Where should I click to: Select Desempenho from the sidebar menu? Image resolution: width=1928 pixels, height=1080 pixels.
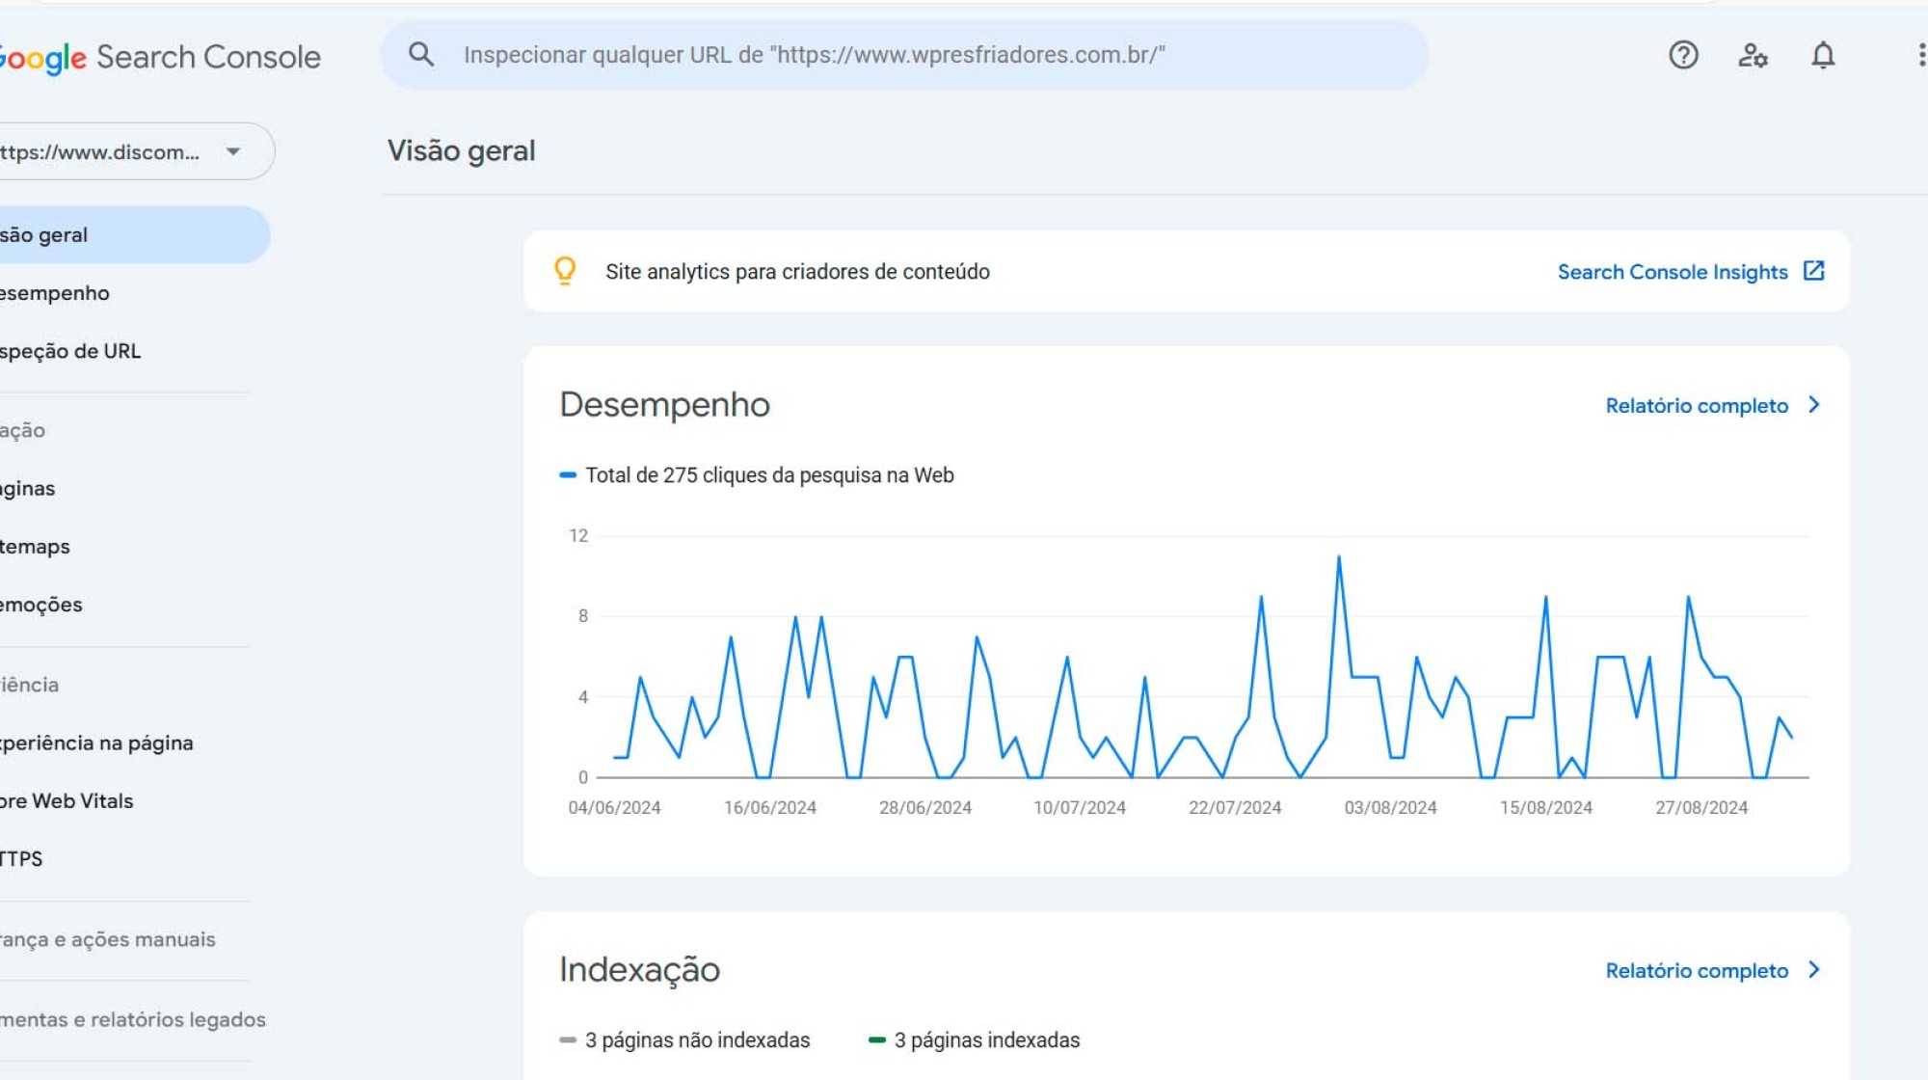pyautogui.click(x=53, y=293)
